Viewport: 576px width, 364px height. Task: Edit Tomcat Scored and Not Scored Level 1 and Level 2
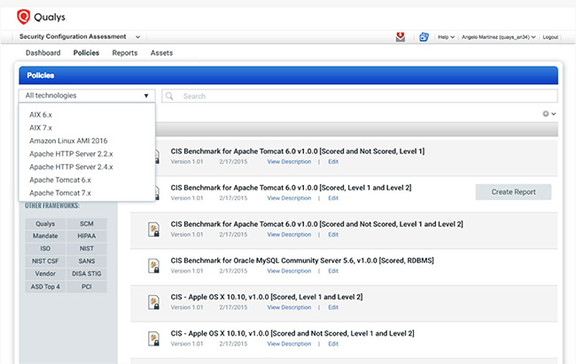333,235
